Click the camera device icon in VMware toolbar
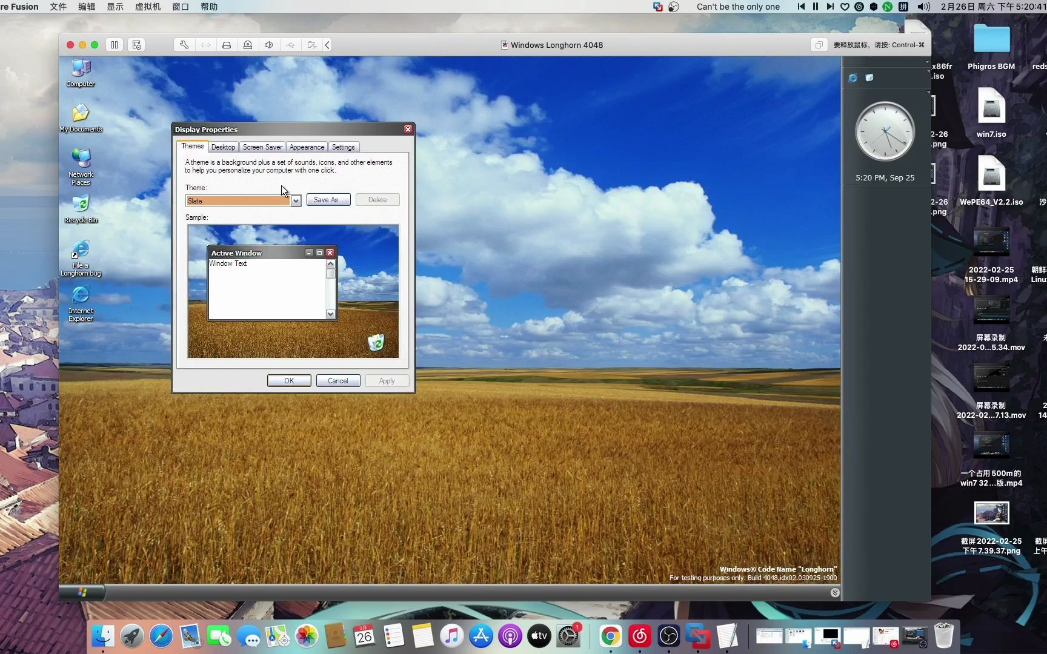The image size is (1047, 654). click(248, 45)
